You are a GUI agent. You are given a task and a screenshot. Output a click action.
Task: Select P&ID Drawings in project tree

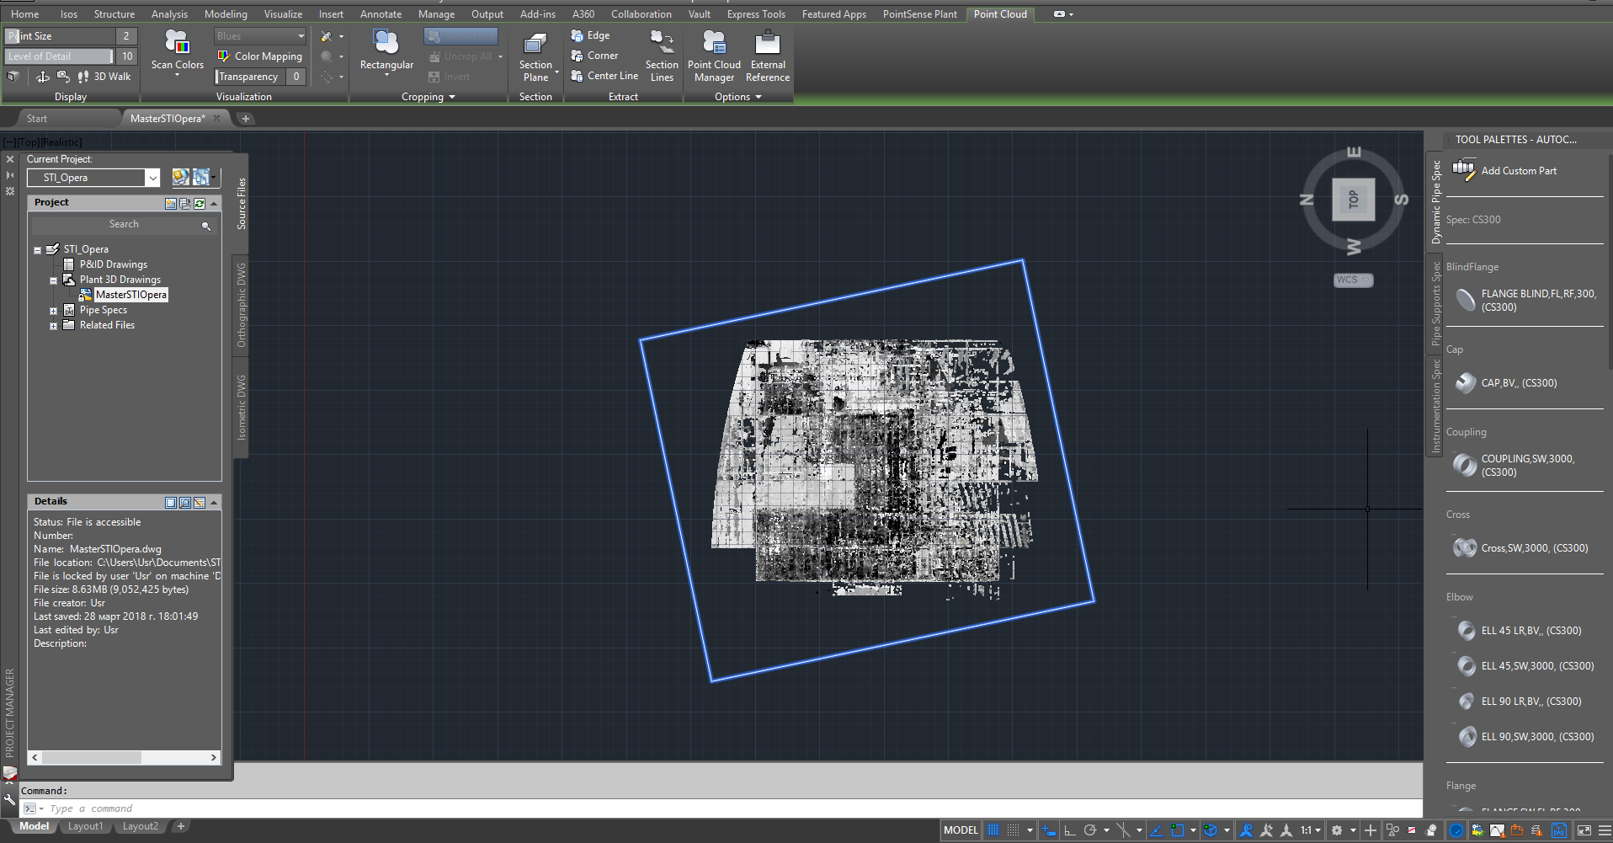coord(113,264)
